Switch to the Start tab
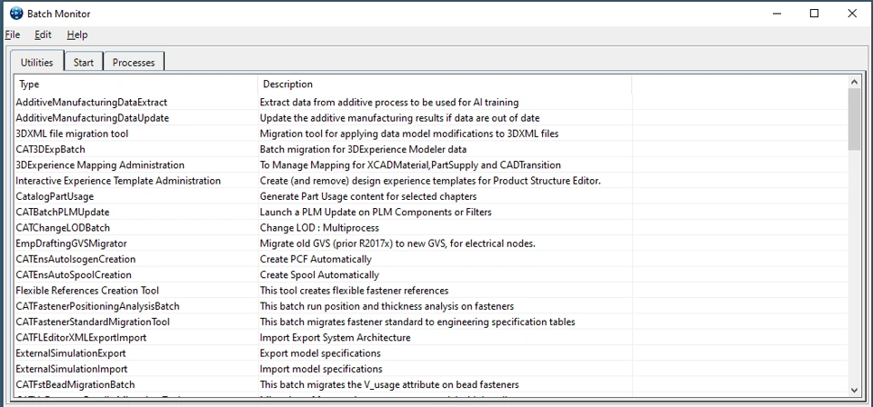 (84, 62)
